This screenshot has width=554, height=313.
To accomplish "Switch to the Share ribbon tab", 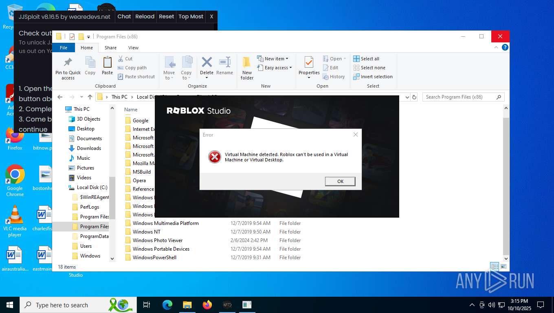I will click(110, 48).
